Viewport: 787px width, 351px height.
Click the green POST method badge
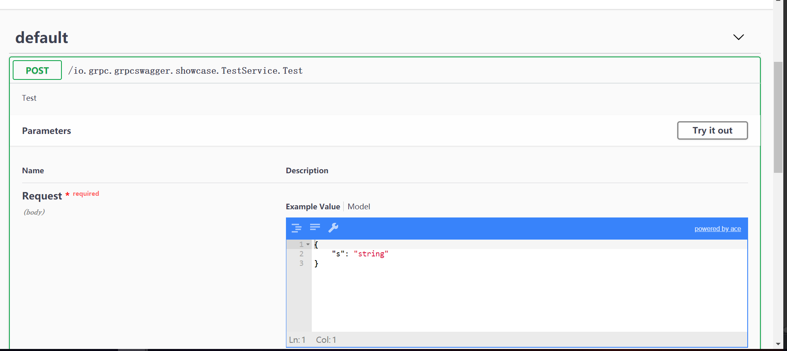pos(37,70)
